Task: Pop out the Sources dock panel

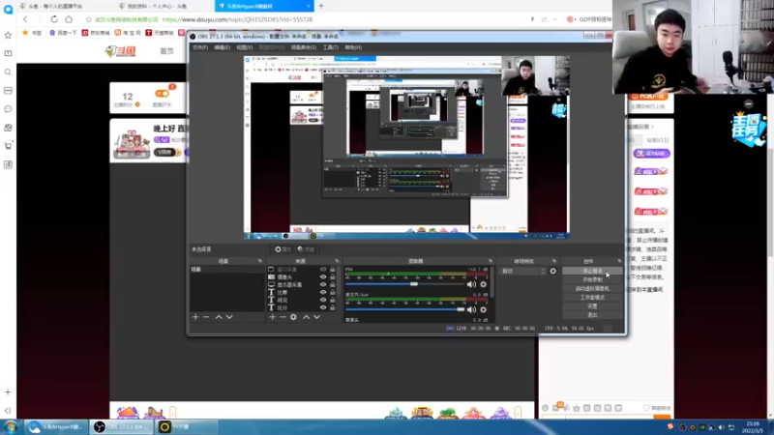Action: pyautogui.click(x=337, y=261)
